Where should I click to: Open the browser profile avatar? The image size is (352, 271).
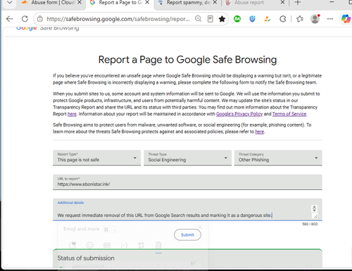click(x=315, y=19)
